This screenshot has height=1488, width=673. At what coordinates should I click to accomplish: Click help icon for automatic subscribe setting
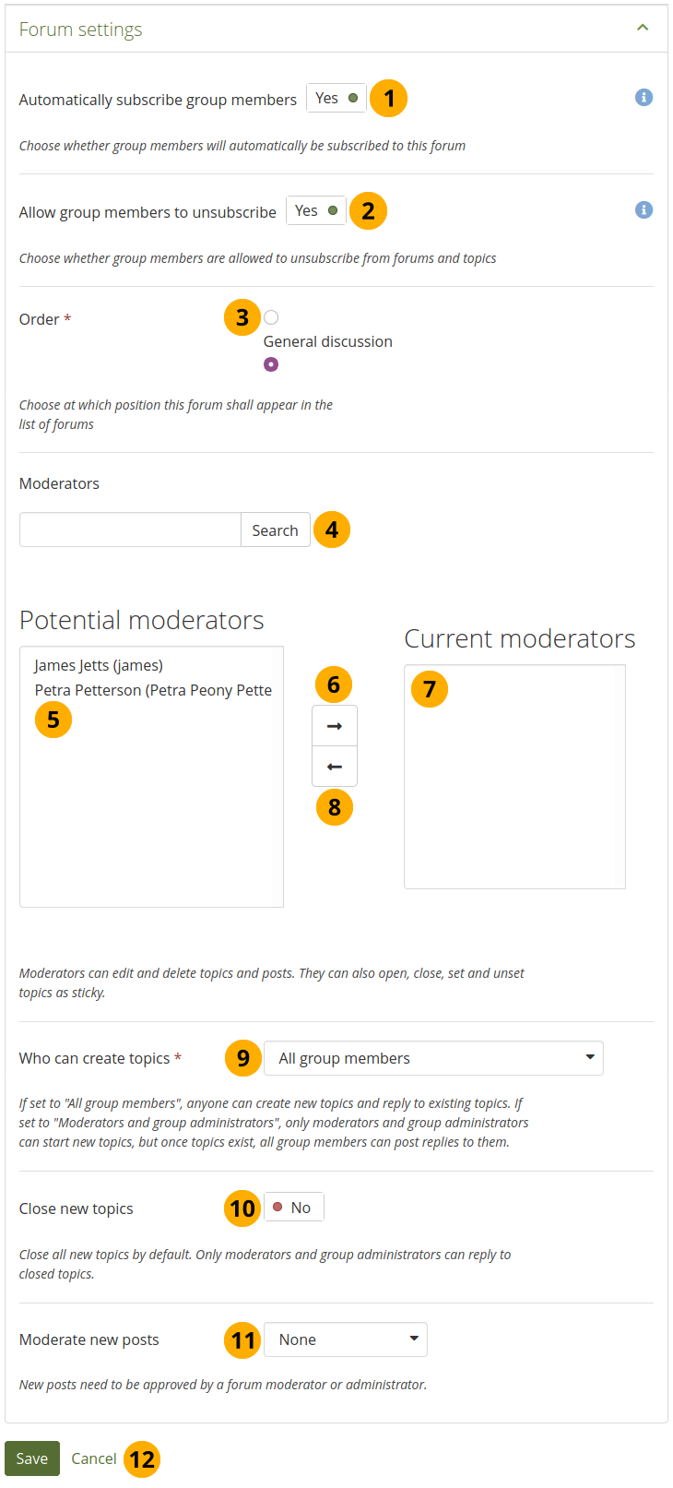(x=643, y=98)
